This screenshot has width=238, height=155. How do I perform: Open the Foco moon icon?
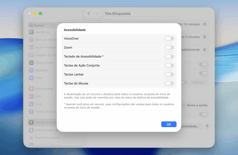click(x=31, y=104)
